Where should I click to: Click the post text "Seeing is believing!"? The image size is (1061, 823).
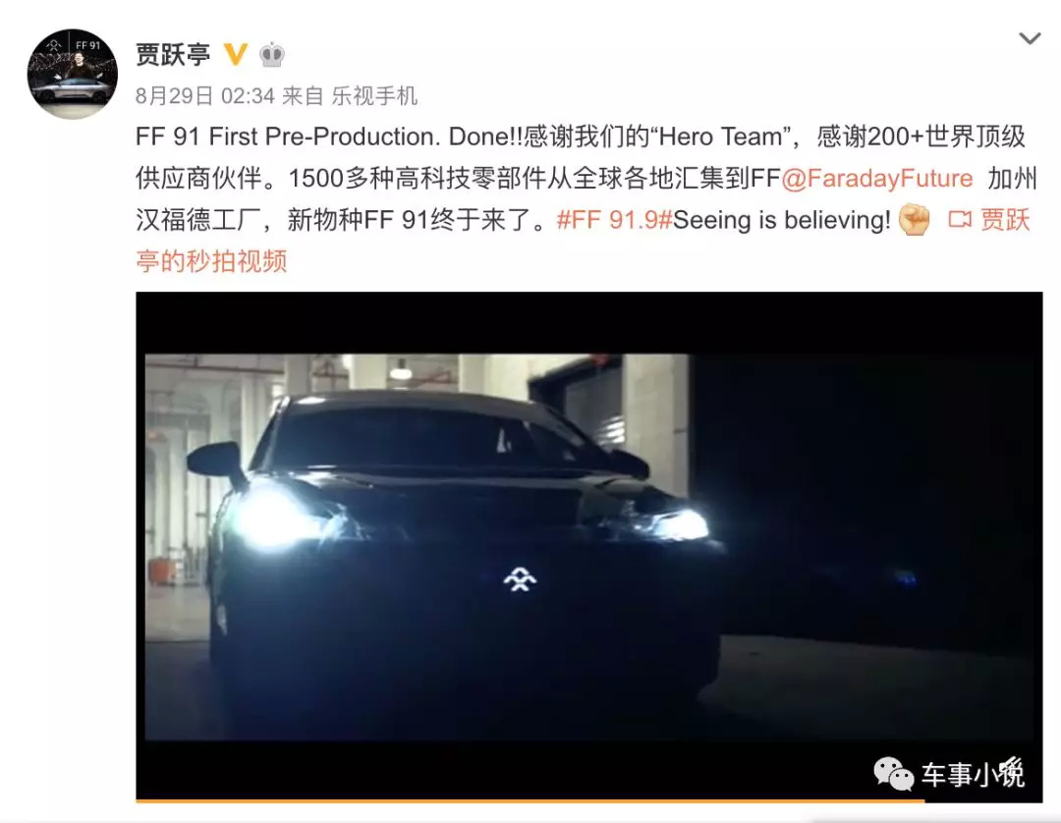(x=782, y=220)
